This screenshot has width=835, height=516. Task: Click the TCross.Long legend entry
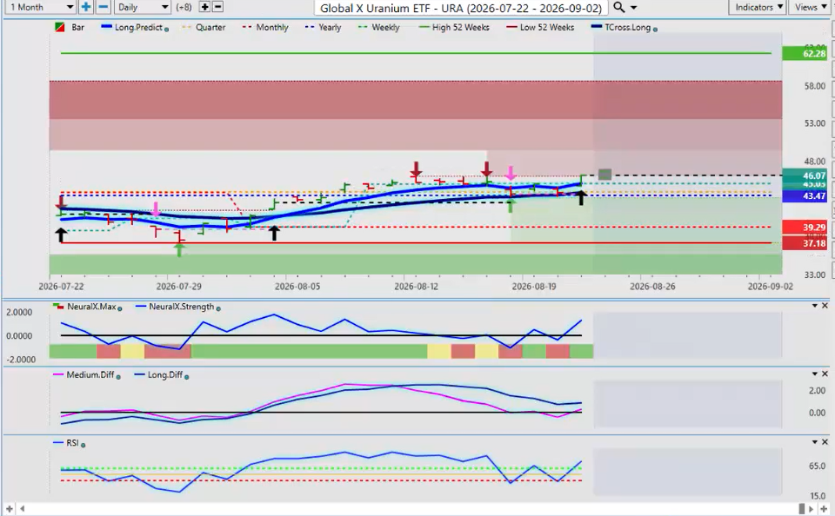[x=621, y=27]
